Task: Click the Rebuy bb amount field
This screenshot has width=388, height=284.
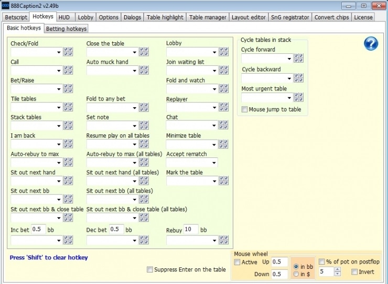Action: [191, 229]
